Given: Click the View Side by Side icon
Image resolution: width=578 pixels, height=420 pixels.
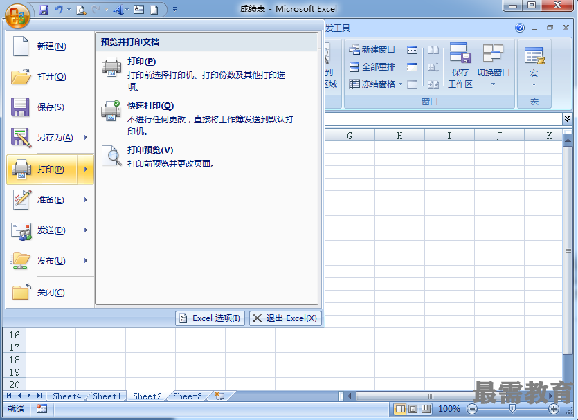Looking at the screenshot, I should (x=433, y=49).
